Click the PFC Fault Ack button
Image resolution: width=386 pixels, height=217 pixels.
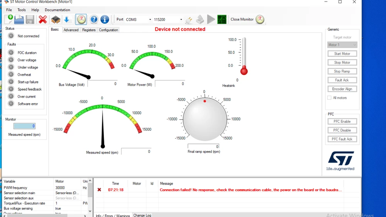[342, 139]
